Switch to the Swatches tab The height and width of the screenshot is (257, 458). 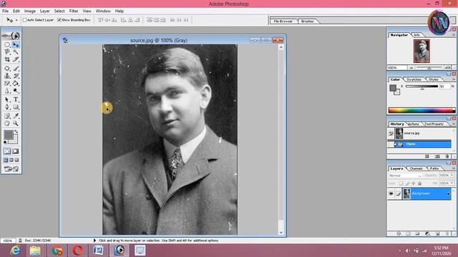[414, 79]
